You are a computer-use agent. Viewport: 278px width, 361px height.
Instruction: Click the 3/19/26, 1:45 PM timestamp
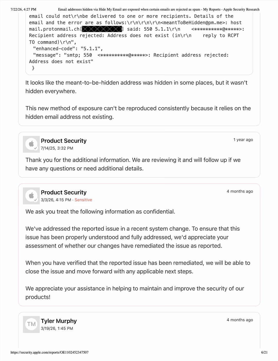click(57, 329)
